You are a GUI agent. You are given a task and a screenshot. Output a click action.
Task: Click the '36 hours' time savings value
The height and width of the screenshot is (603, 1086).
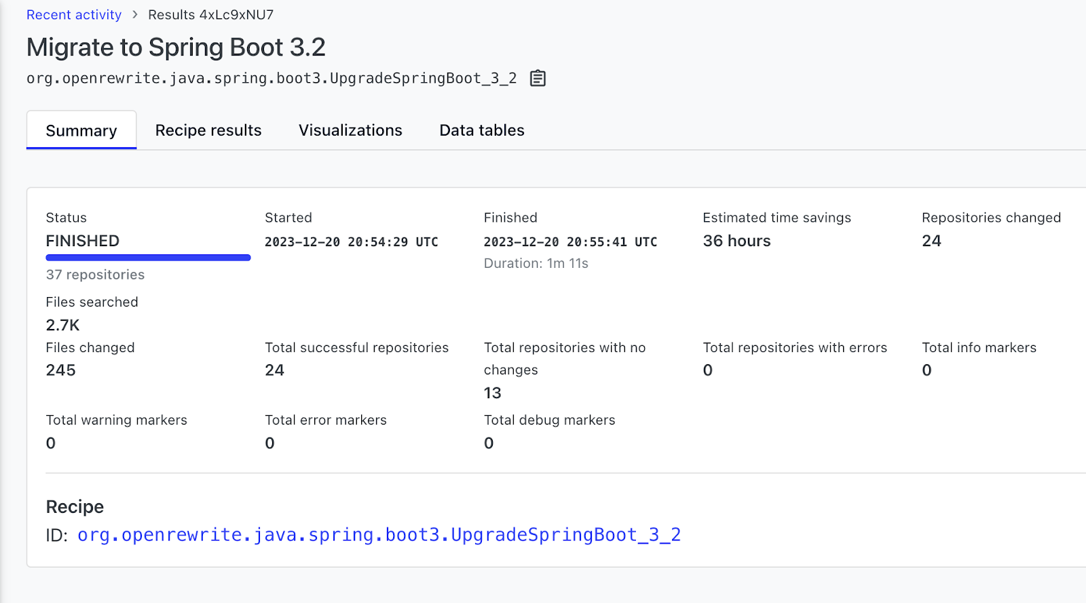pos(737,241)
